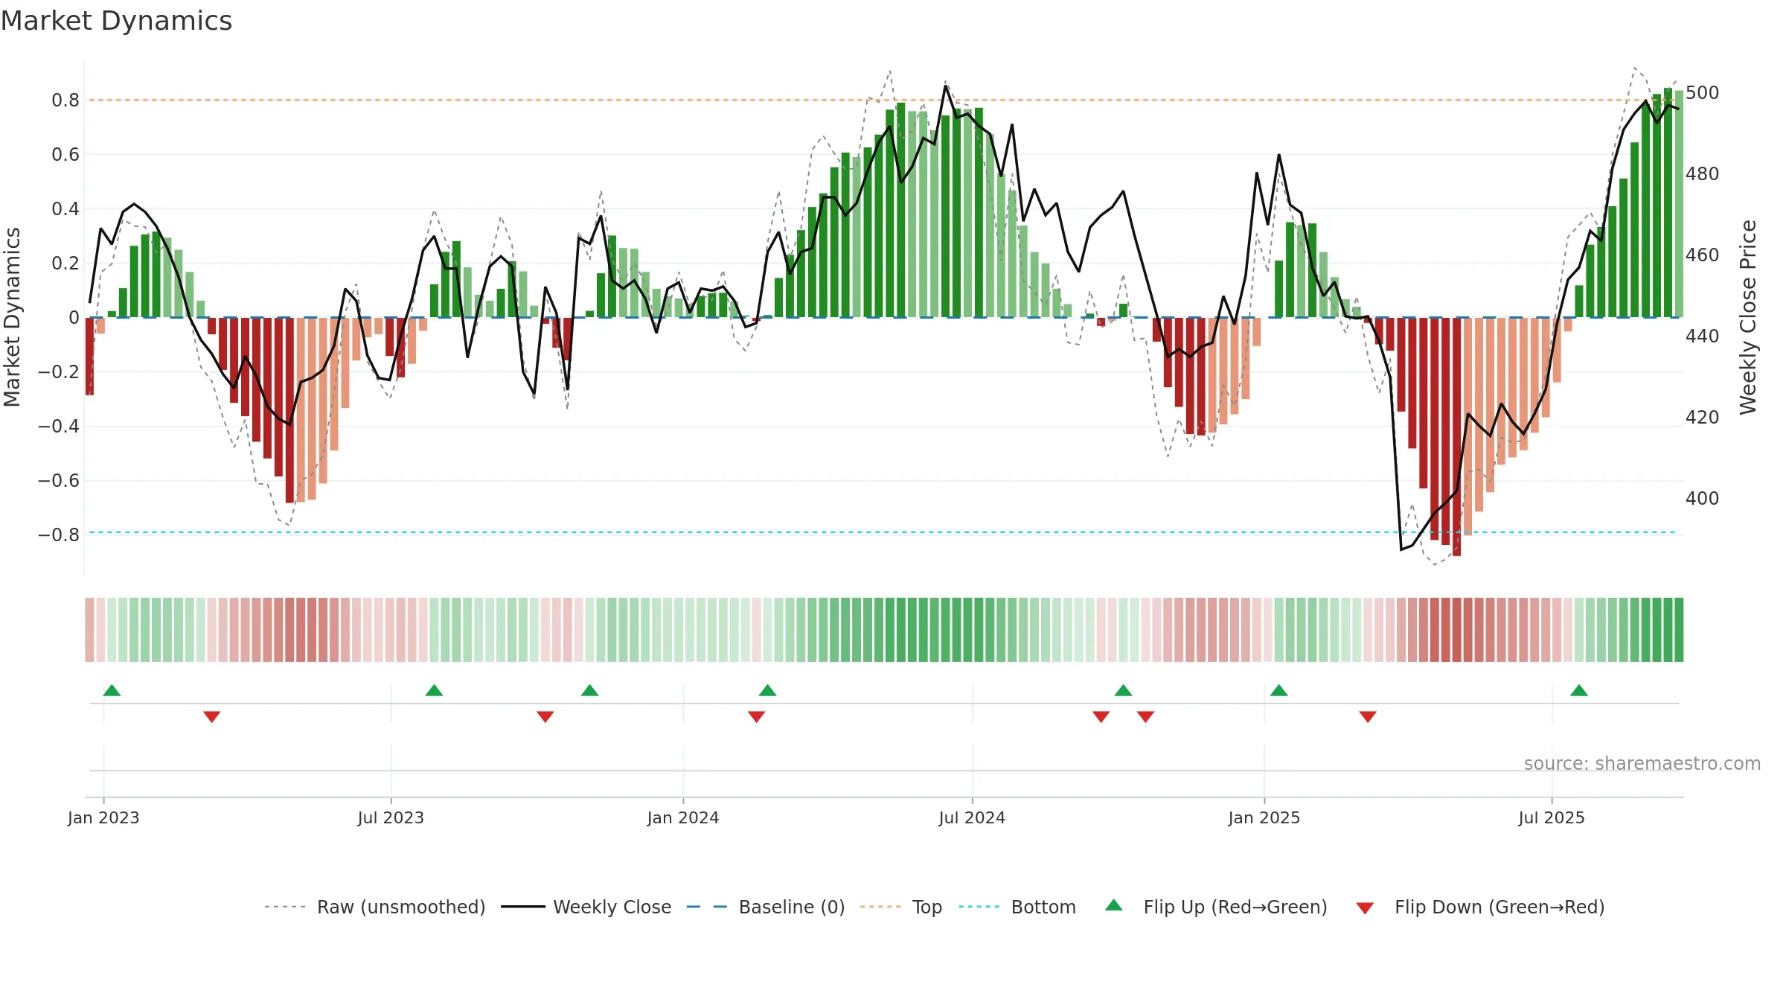Image resolution: width=1786 pixels, height=1005 pixels.
Task: Click the −0.2 left axis tick label
Action: coord(59,372)
